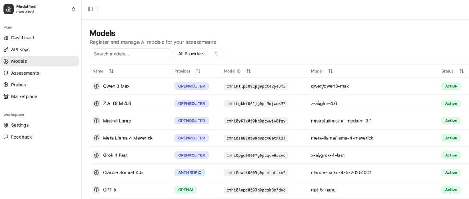The height and width of the screenshot is (199, 469).
Task: Open the Marketplace page
Action: pos(24,96)
